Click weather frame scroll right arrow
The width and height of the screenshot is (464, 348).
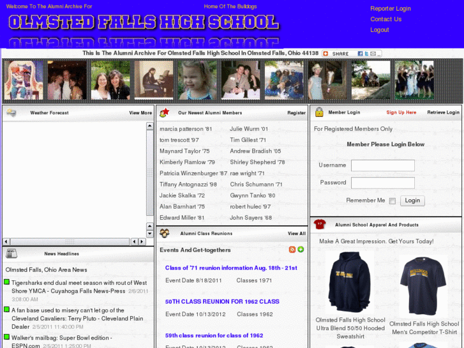pyautogui.click(x=142, y=241)
